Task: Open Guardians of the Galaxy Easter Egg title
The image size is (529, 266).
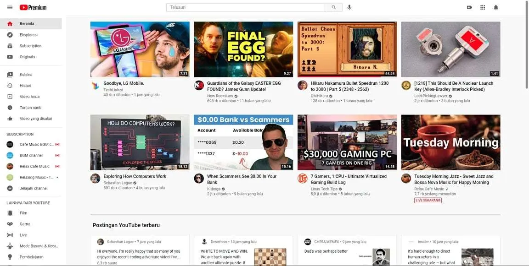Action: (244, 87)
